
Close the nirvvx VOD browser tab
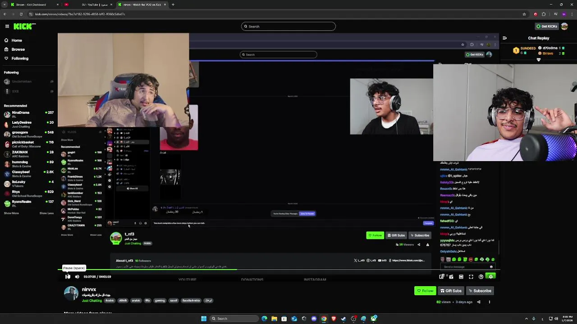tap(165, 4)
